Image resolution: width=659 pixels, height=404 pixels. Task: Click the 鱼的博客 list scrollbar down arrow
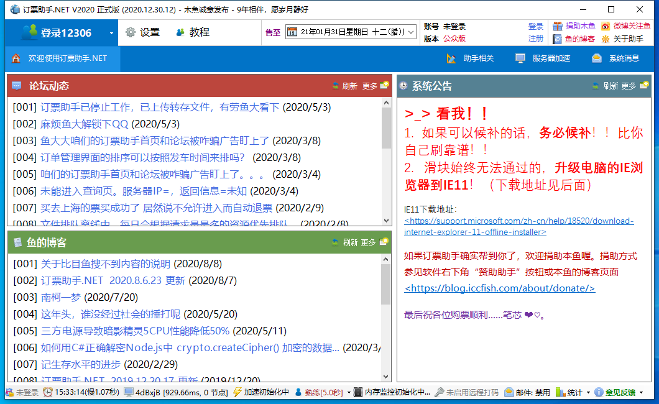tap(386, 377)
